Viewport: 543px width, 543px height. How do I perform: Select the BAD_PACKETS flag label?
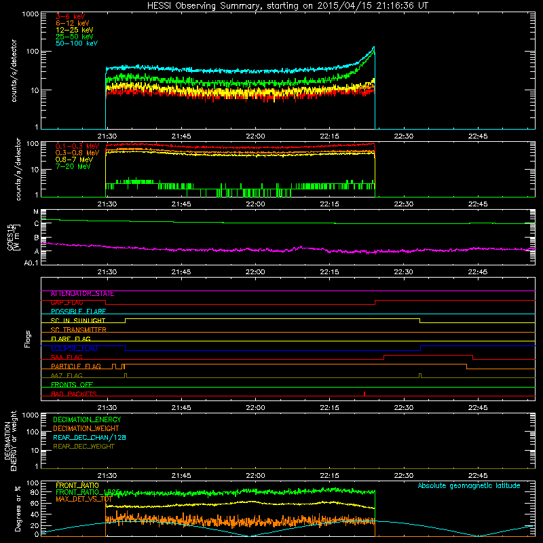(74, 394)
